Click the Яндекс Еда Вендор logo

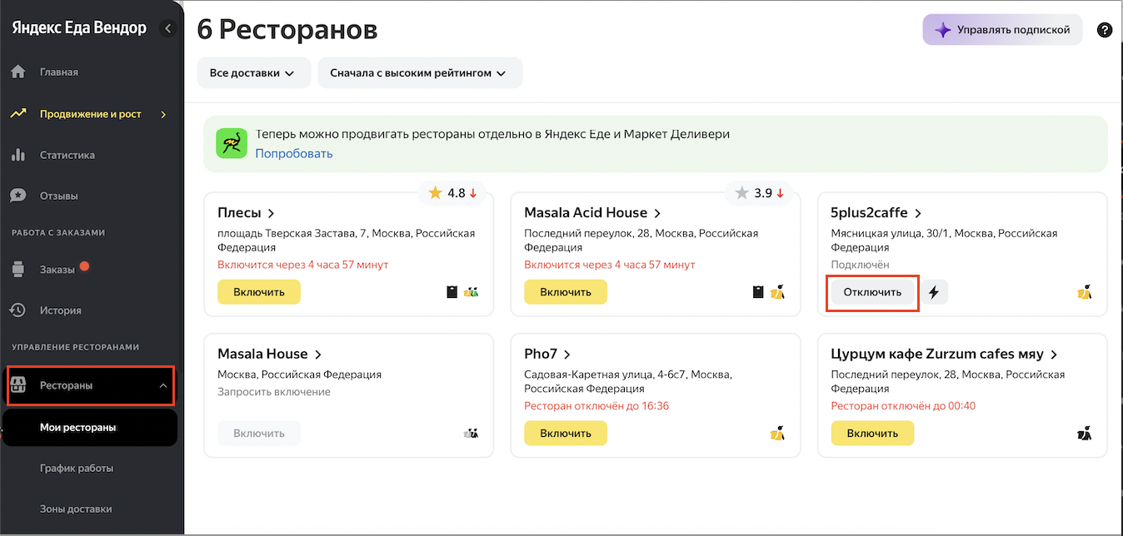[x=79, y=28]
